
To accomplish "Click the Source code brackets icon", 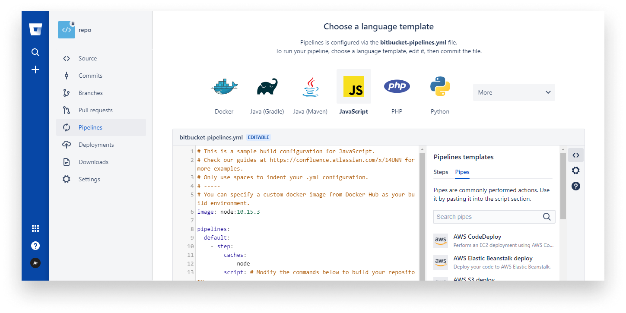I will tap(66, 58).
